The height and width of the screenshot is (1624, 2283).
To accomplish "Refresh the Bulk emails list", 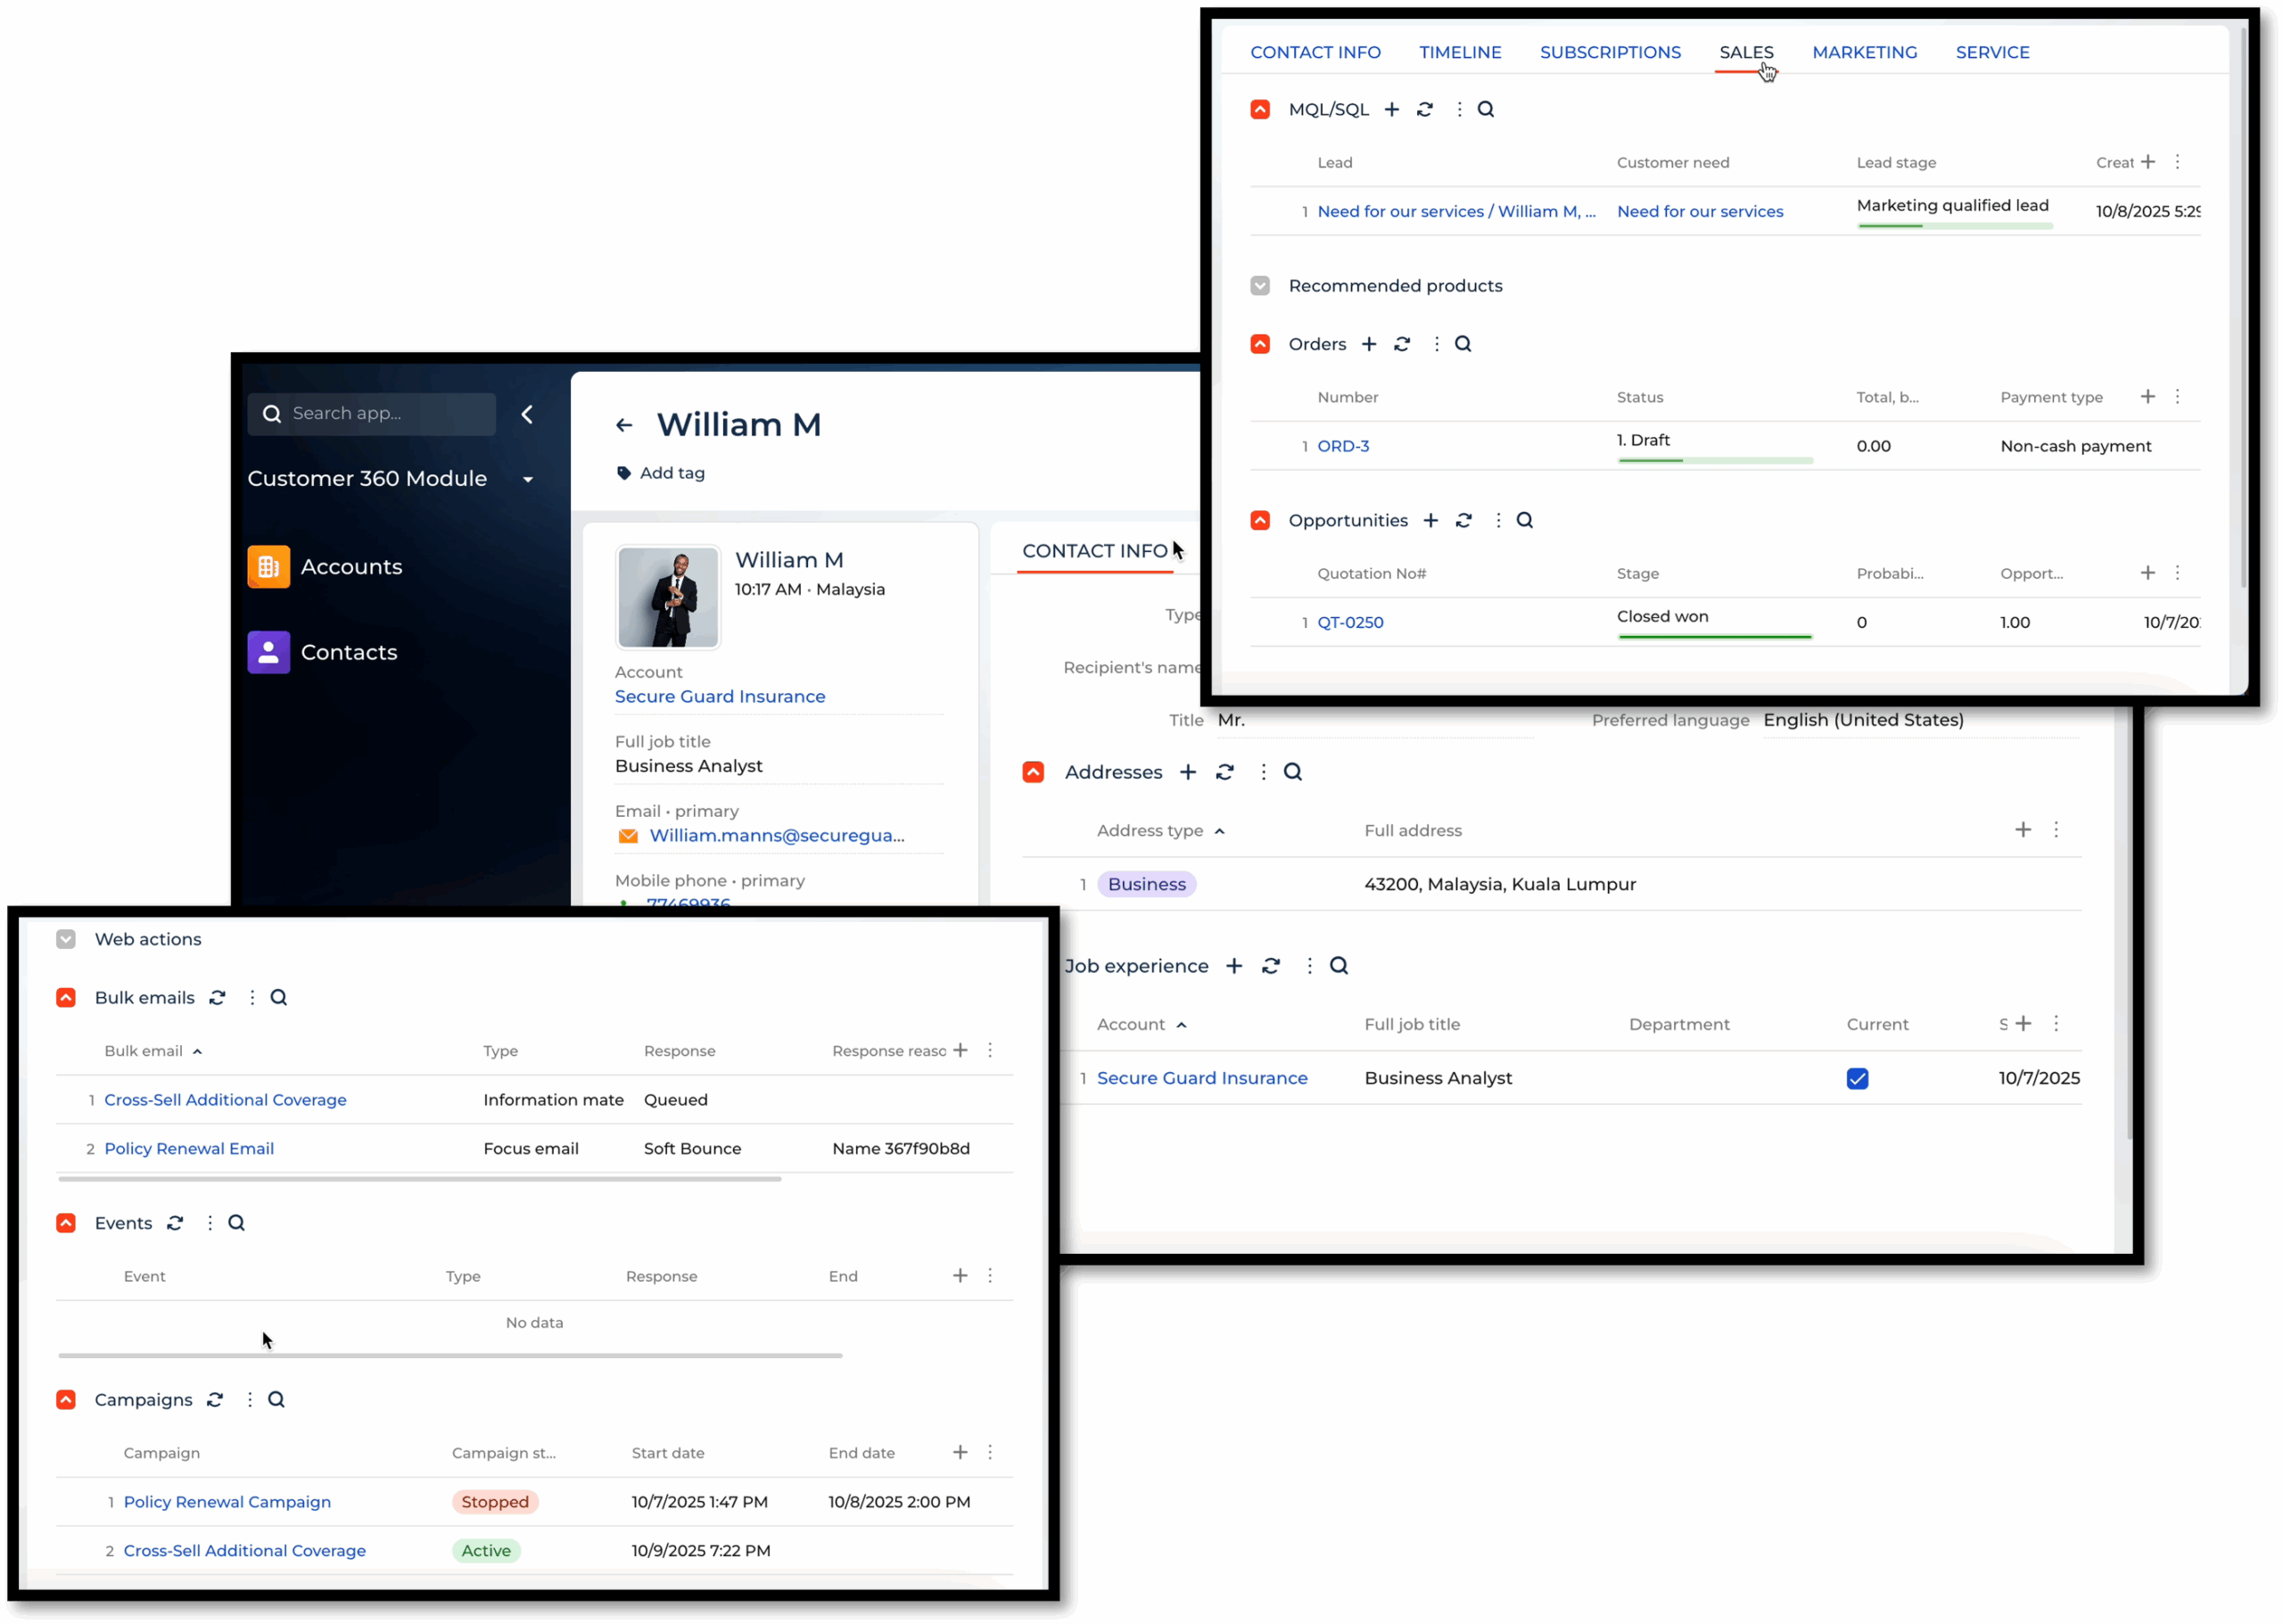I will click(217, 998).
